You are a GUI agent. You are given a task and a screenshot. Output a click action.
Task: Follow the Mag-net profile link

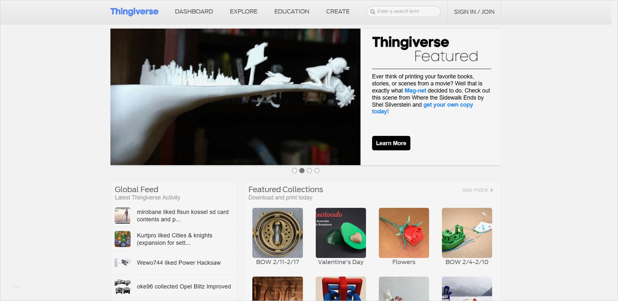point(415,91)
